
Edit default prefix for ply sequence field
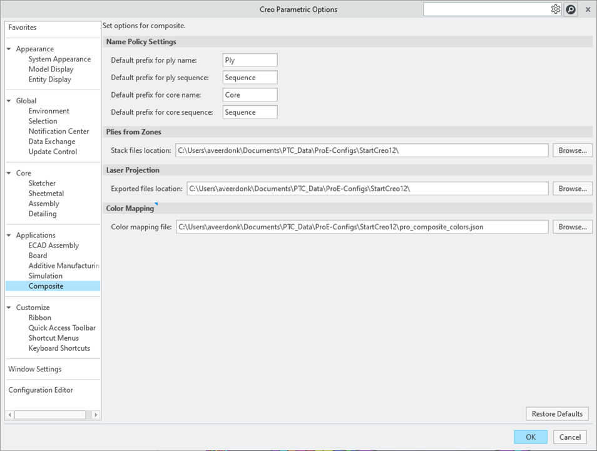[250, 78]
